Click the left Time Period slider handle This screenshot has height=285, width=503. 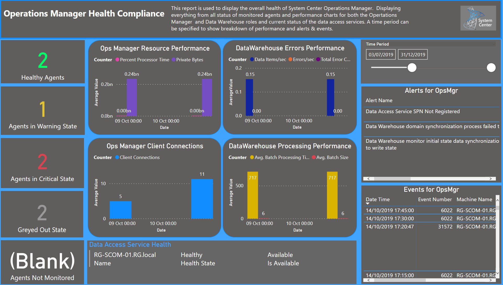412,68
